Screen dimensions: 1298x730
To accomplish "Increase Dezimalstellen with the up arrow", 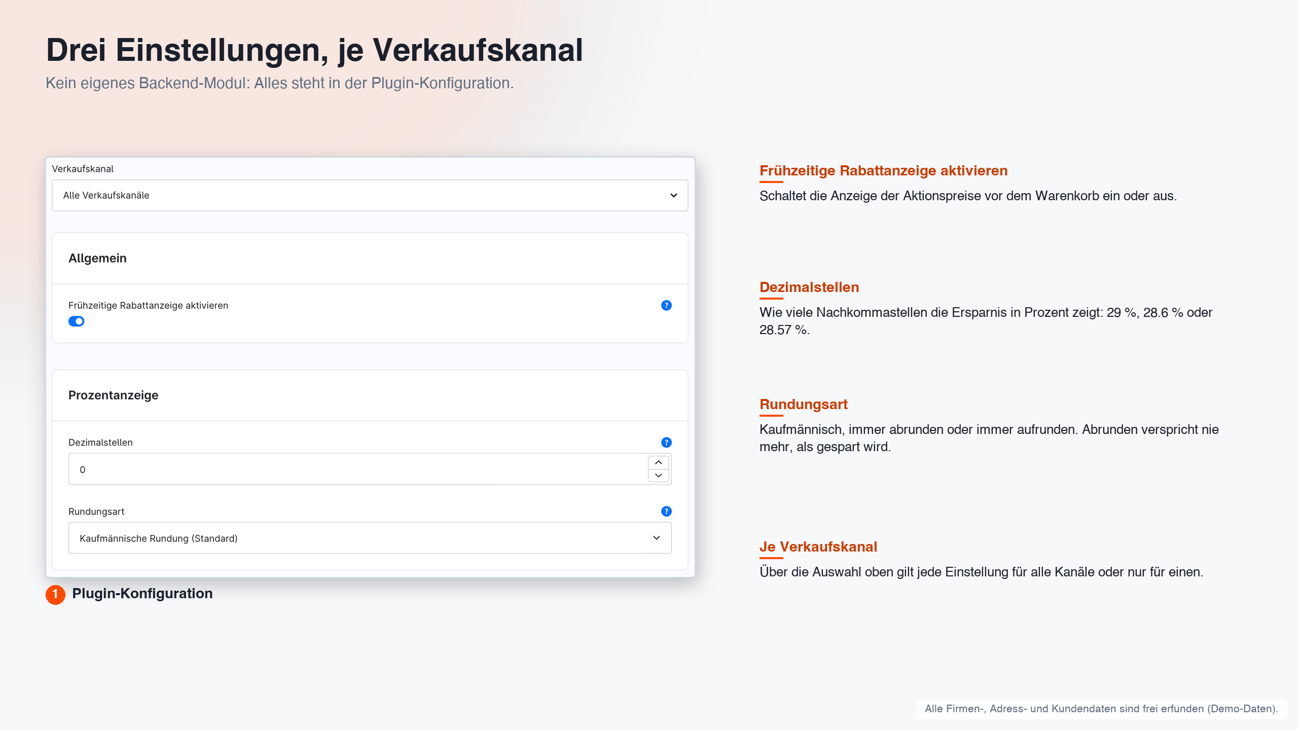I will pyautogui.click(x=658, y=462).
